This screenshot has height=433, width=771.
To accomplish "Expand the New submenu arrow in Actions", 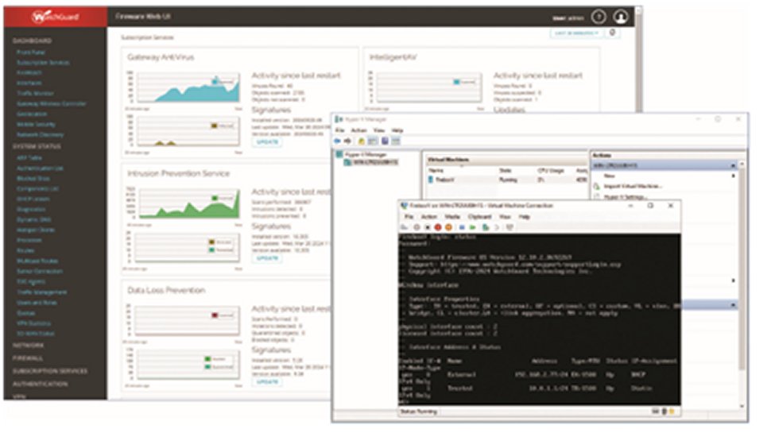I will (x=733, y=176).
